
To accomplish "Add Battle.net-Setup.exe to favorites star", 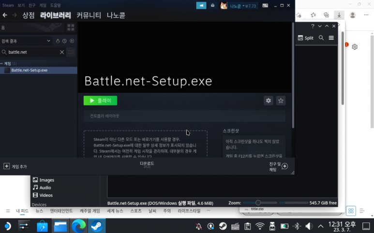I will [x=281, y=101].
